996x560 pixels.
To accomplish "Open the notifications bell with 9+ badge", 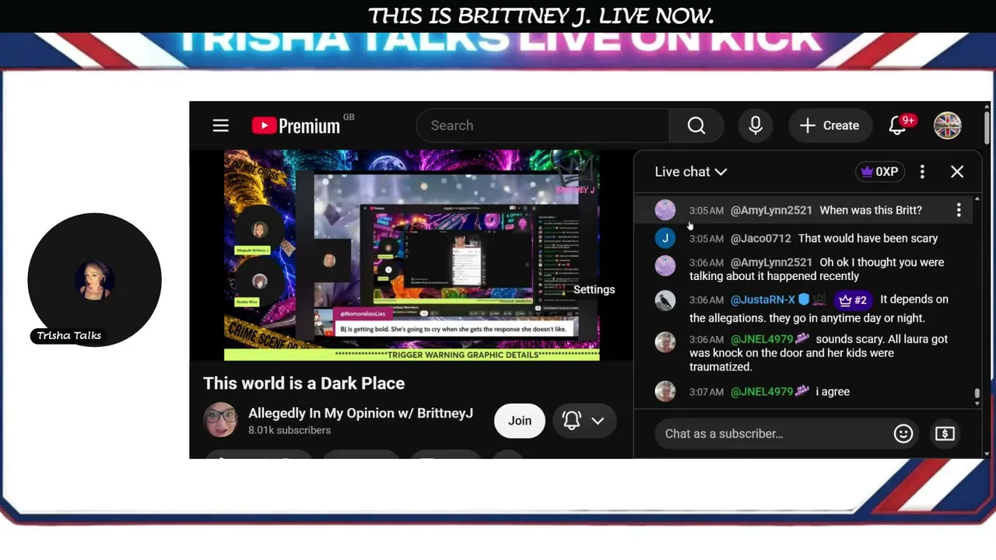I will [898, 125].
